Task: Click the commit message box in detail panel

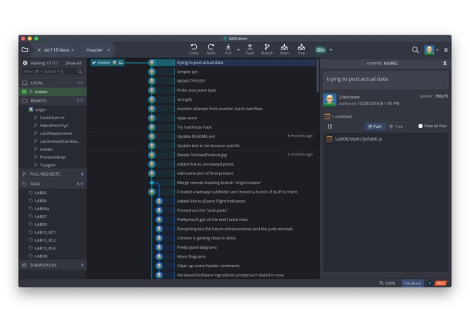Action: point(385,79)
